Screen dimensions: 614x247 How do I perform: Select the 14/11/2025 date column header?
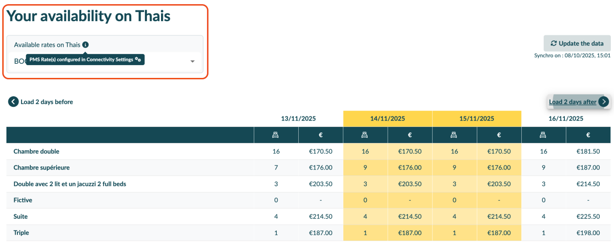387,118
